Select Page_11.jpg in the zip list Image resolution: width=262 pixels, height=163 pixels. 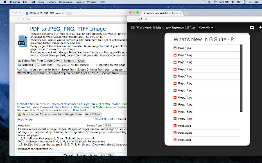pos(206,62)
